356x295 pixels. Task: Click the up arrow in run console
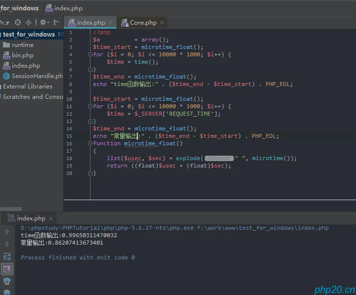(7, 232)
